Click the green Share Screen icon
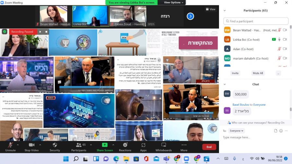 (104, 145)
